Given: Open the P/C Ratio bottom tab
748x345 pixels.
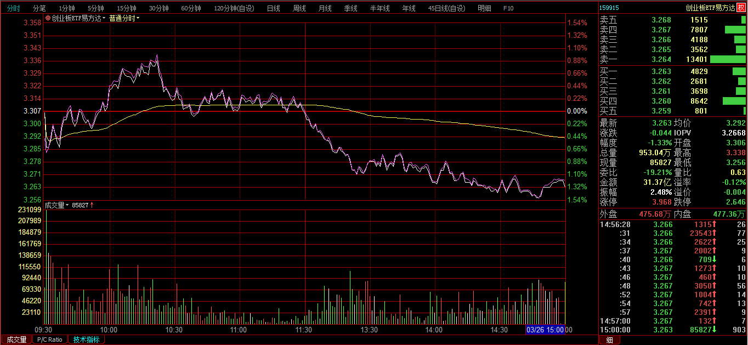Looking at the screenshot, I should point(50,340).
